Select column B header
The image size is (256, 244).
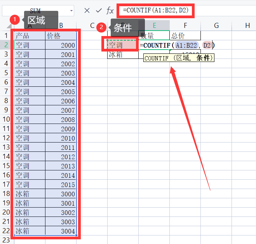(x=61, y=26)
